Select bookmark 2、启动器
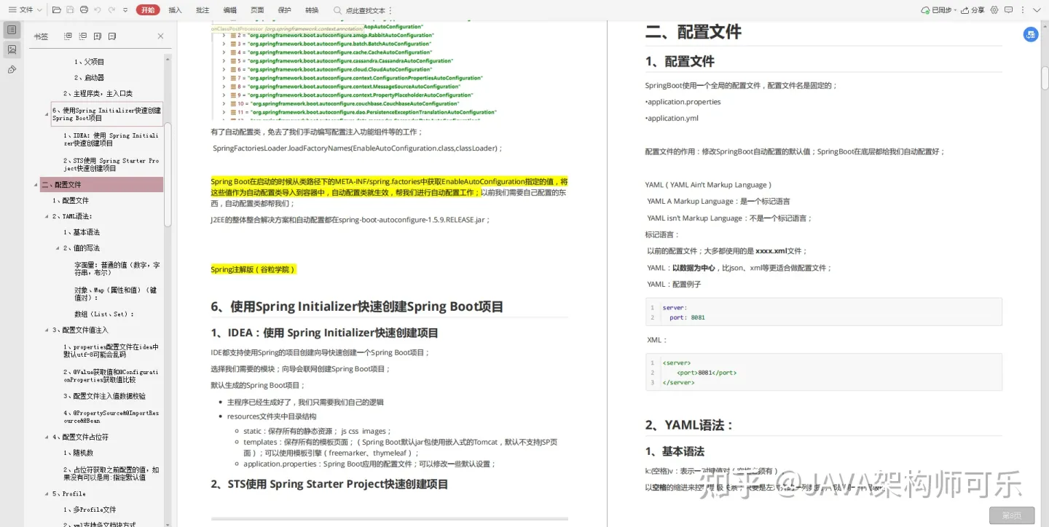The image size is (1049, 527). point(89,77)
